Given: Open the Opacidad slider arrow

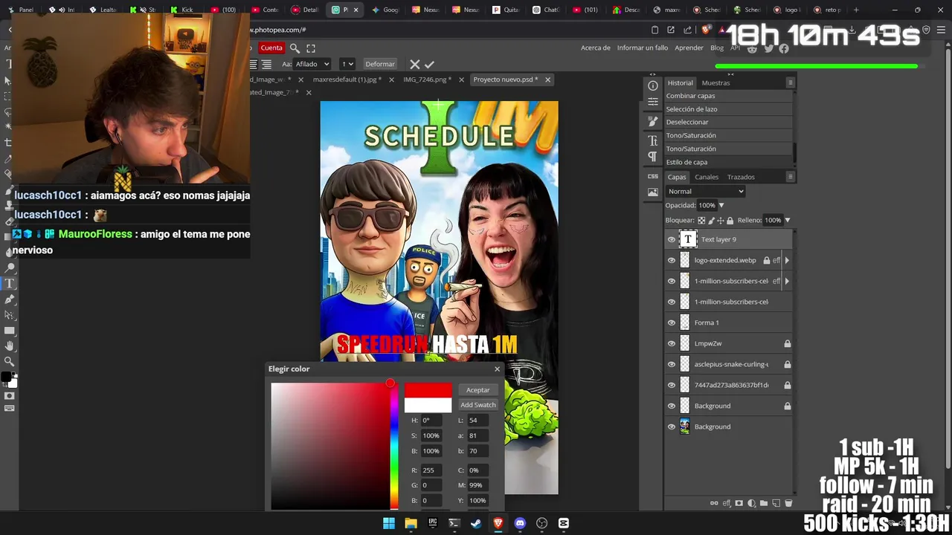Looking at the screenshot, I should point(721,205).
